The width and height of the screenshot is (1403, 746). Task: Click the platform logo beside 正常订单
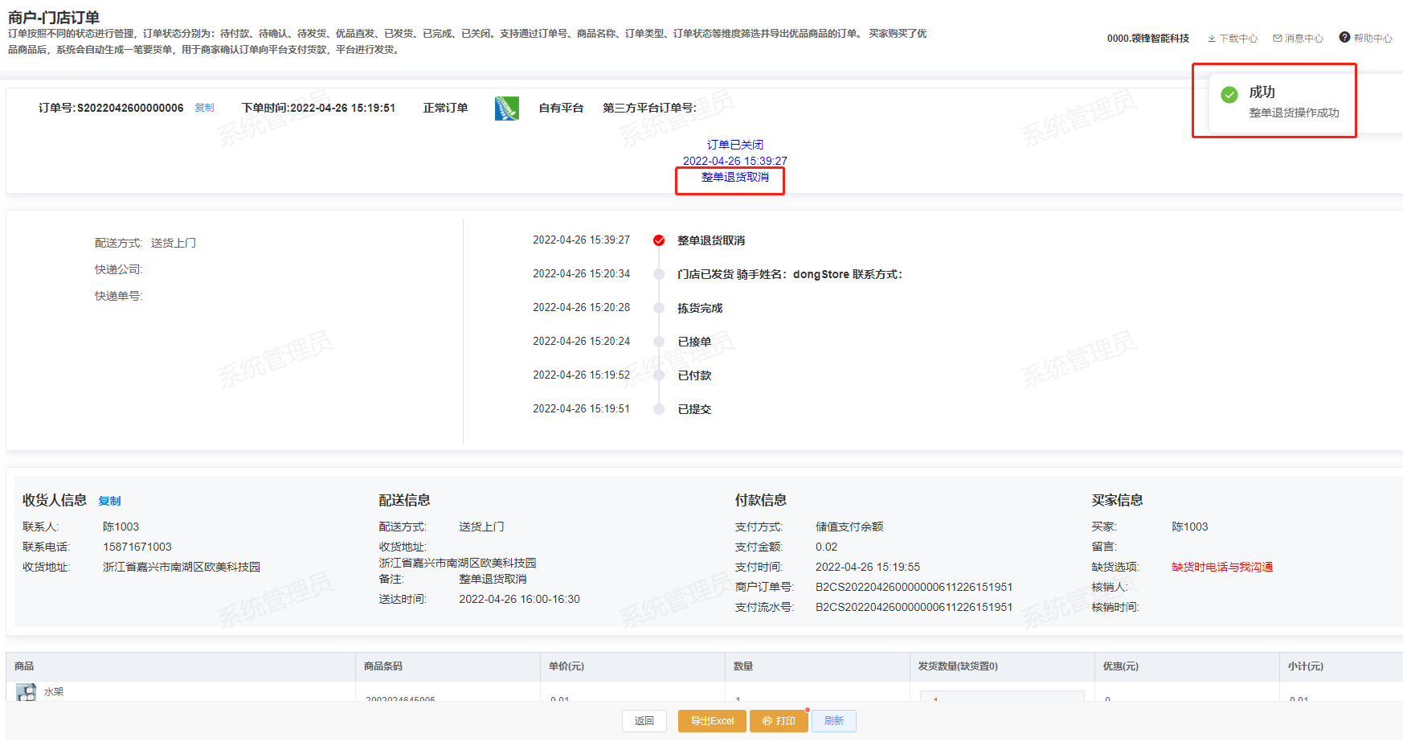click(507, 108)
